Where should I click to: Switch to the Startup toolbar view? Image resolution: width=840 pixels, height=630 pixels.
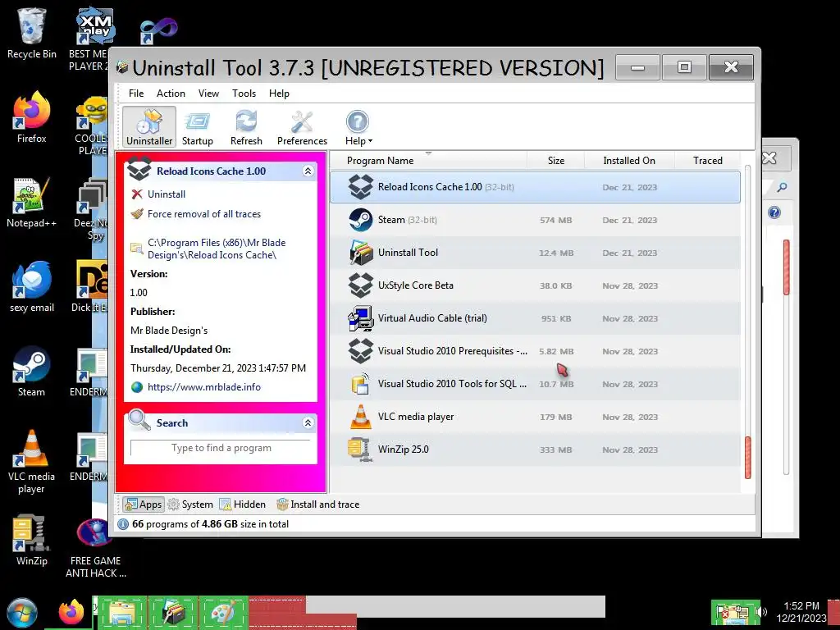pos(197,126)
